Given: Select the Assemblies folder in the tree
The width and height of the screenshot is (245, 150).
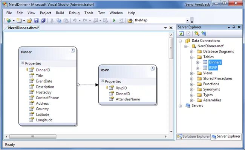Looking at the screenshot, I should (212, 100).
